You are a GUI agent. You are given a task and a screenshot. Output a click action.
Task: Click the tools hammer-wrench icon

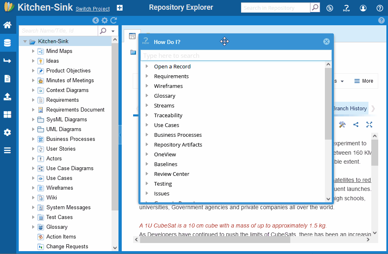click(342, 125)
